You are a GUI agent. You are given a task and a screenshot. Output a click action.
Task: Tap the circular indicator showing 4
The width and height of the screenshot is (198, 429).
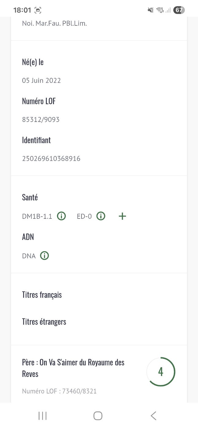[x=161, y=372]
